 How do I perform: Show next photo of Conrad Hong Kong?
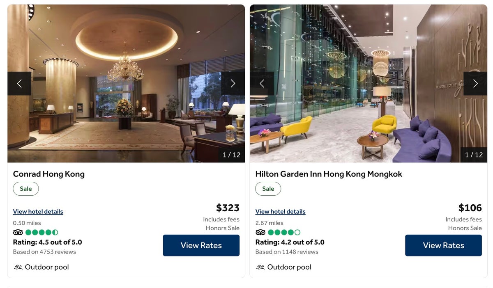coord(233,84)
